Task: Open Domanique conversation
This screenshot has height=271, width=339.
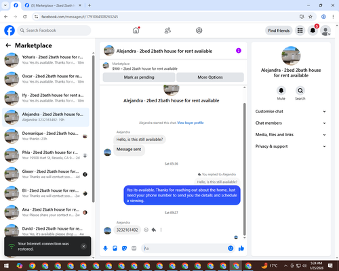Action: point(45,136)
